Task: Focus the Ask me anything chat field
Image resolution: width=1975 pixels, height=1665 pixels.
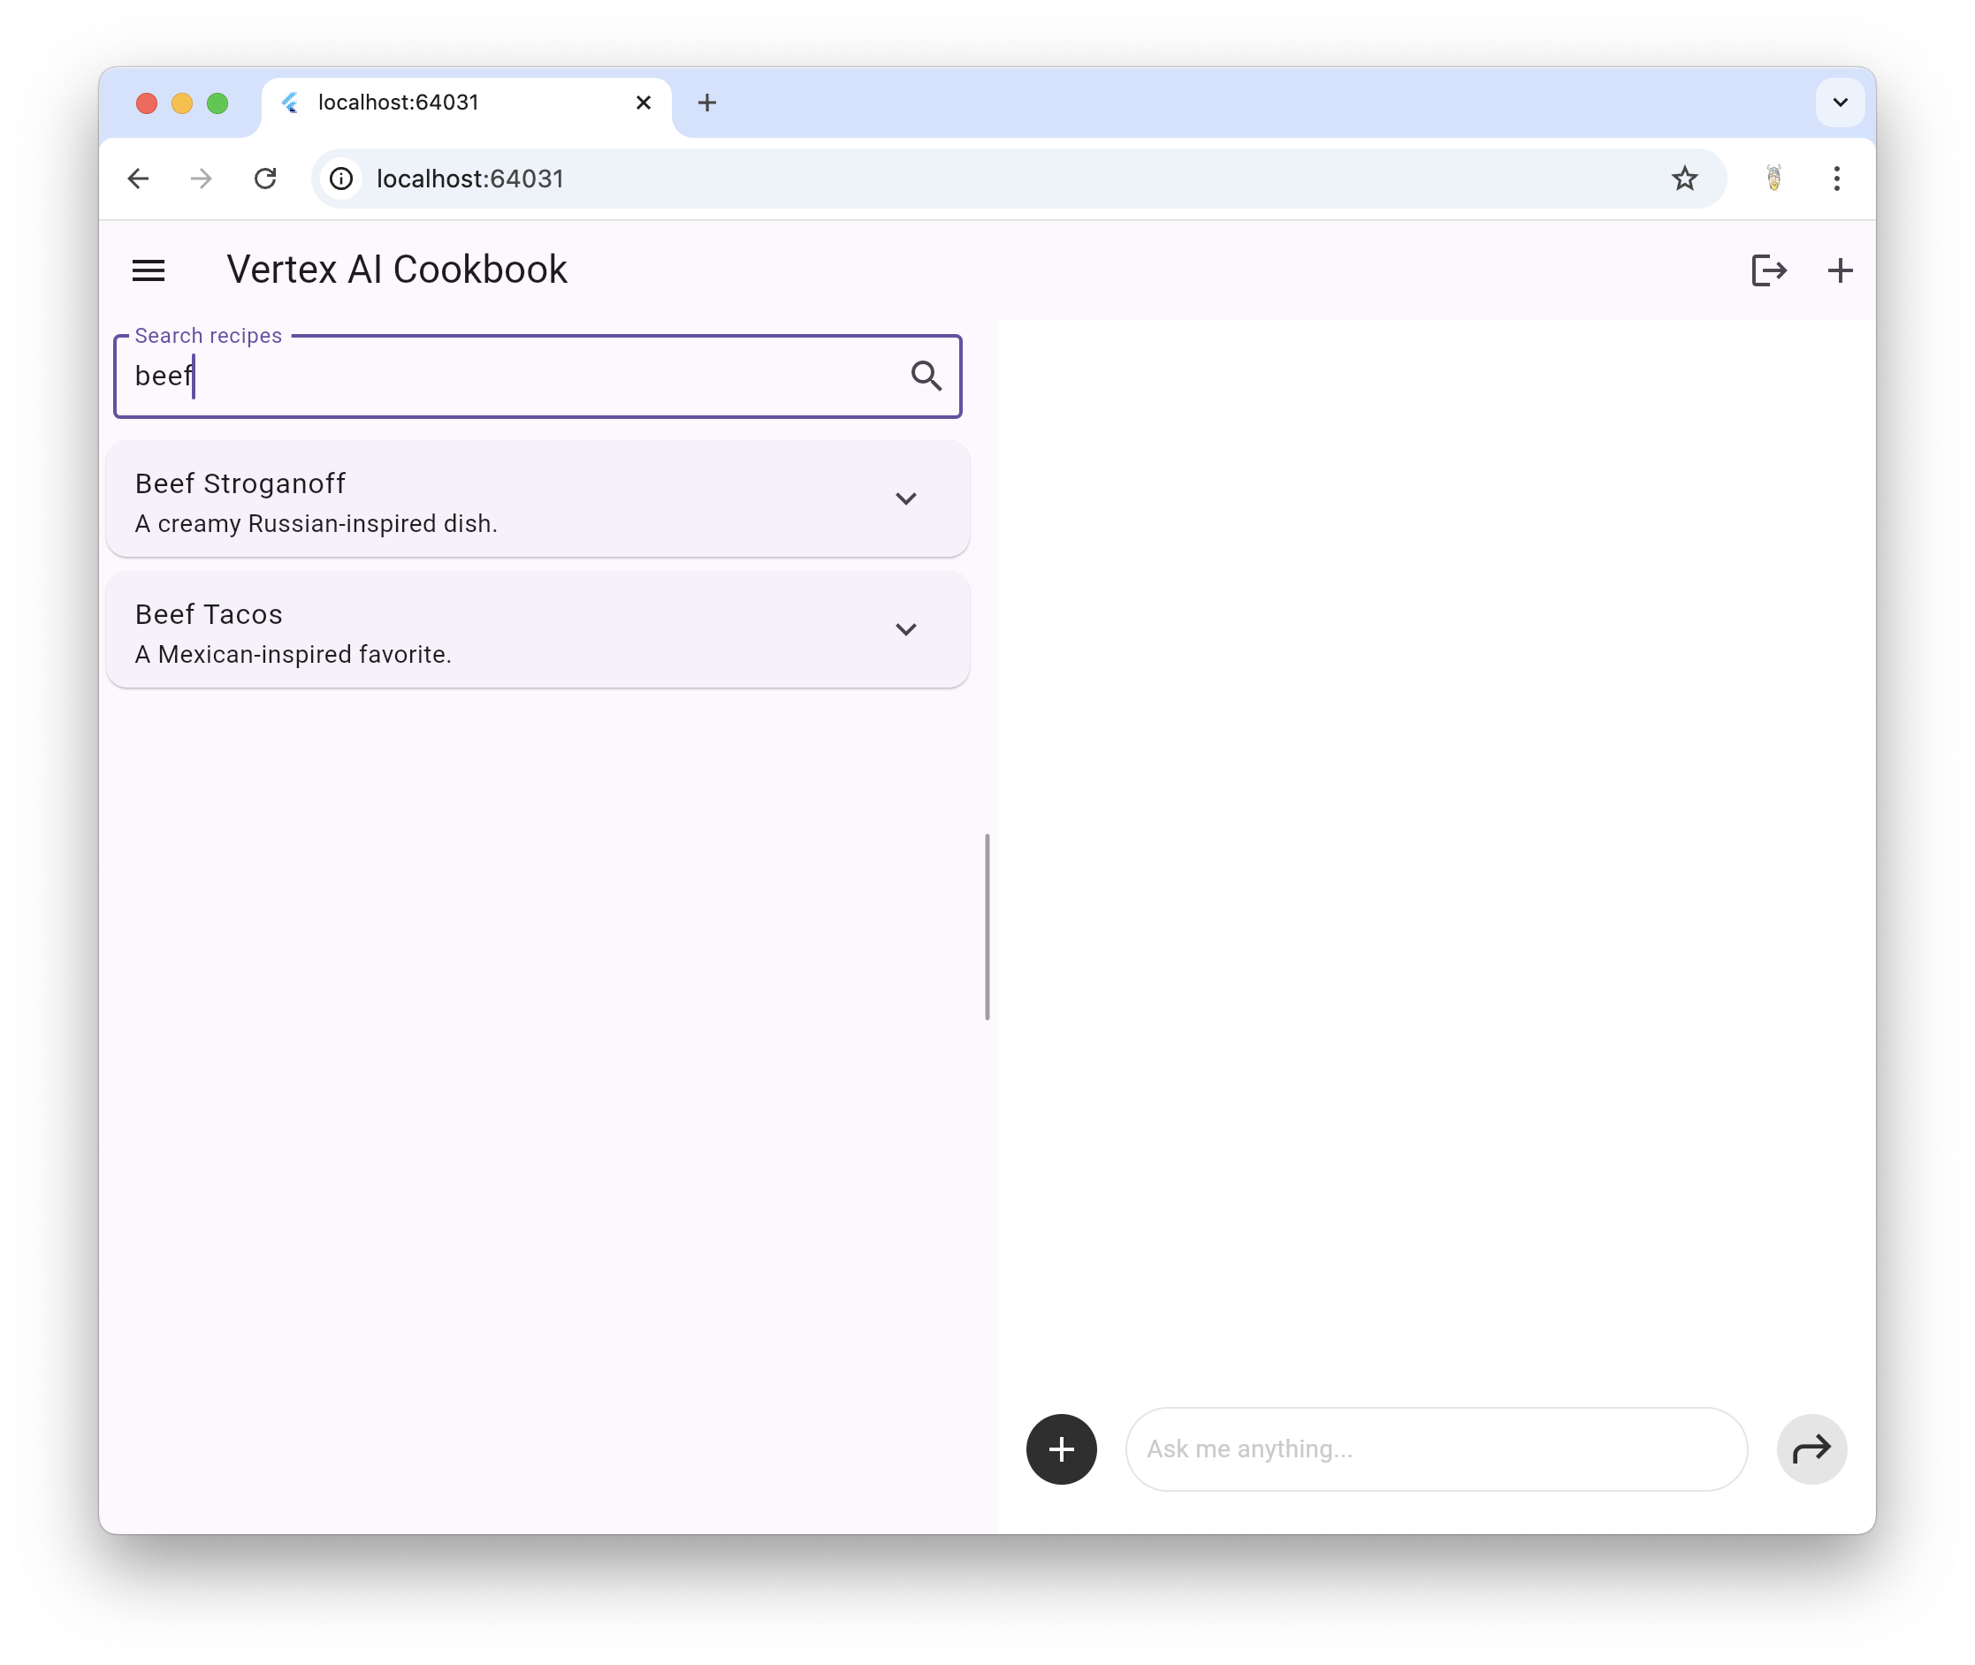Action: (x=1435, y=1448)
